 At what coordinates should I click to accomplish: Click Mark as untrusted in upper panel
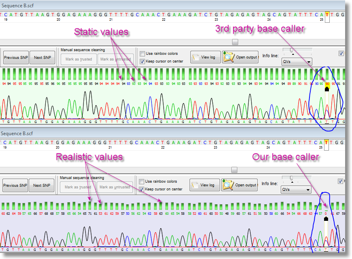pos(115,59)
